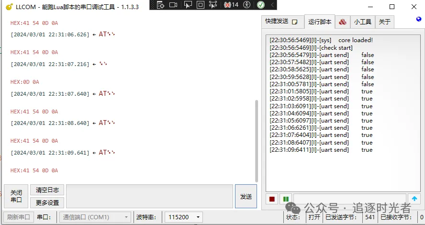Click the 刷新串口 button
This screenshot has height=225, width=425.
click(x=19, y=217)
